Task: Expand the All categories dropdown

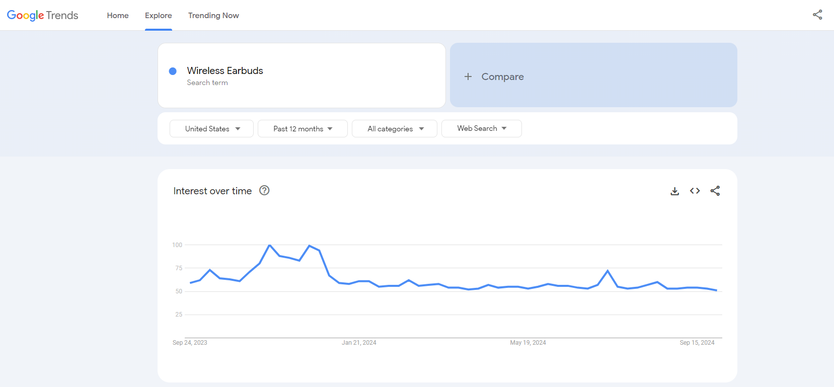Action: [395, 128]
